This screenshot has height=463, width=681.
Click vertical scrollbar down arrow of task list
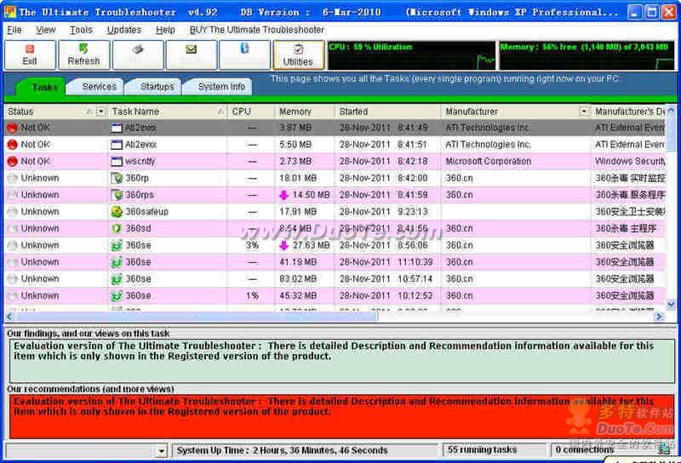pyautogui.click(x=671, y=304)
